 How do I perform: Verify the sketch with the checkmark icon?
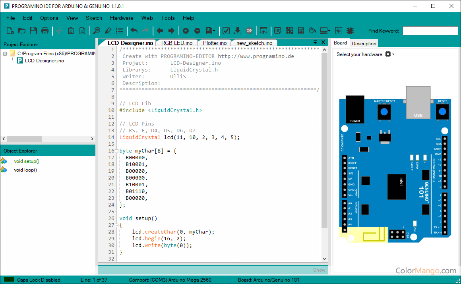coord(226,31)
